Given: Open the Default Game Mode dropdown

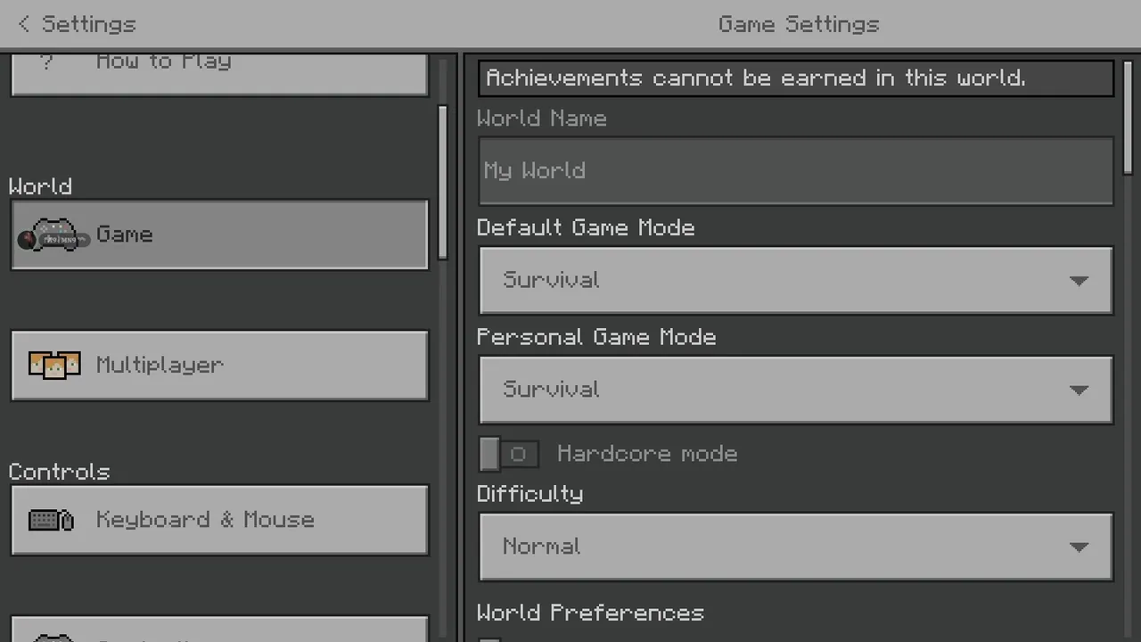Looking at the screenshot, I should [x=795, y=280].
